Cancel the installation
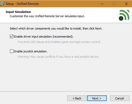132x104 pixels. (120, 98)
